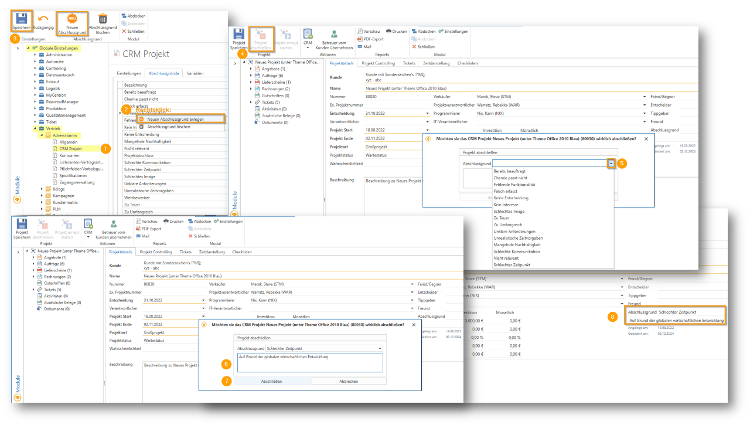Switch to the Variablen tab
This screenshot has height=425, width=750.
(195, 73)
